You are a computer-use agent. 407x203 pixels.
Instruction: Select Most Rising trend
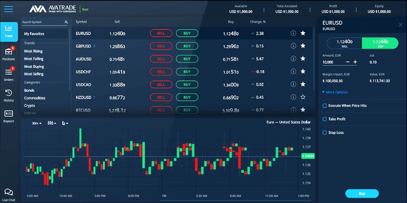click(34, 51)
